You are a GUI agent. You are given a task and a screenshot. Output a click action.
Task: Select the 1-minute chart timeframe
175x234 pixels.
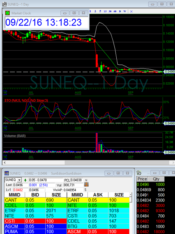(90, 11)
